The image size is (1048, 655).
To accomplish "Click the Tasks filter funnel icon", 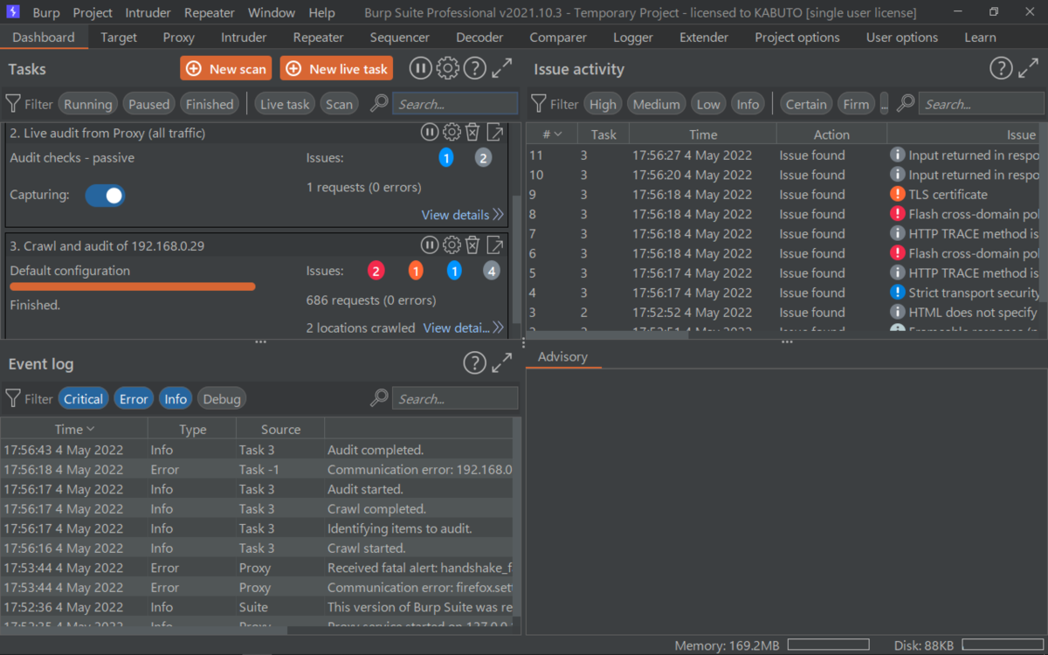I will click(13, 104).
